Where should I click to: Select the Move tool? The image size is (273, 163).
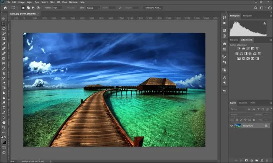(x=4, y=19)
